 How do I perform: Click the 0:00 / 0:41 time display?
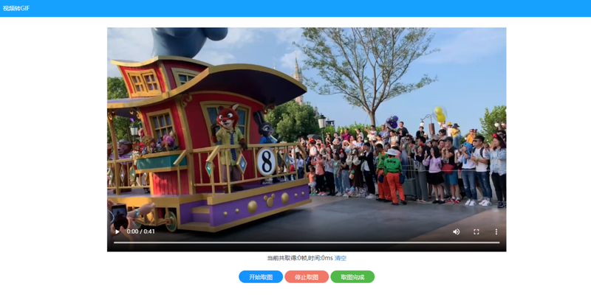pyautogui.click(x=140, y=231)
